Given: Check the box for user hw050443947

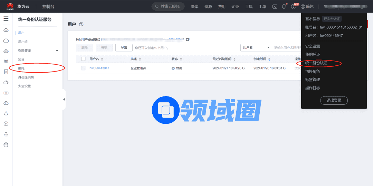Looking at the screenshot, I should [x=83, y=68].
